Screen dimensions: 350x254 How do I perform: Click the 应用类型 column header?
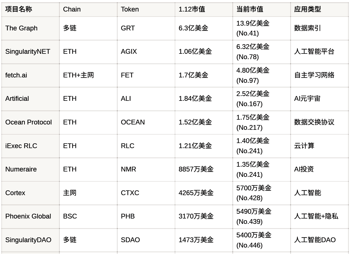[x=307, y=9]
